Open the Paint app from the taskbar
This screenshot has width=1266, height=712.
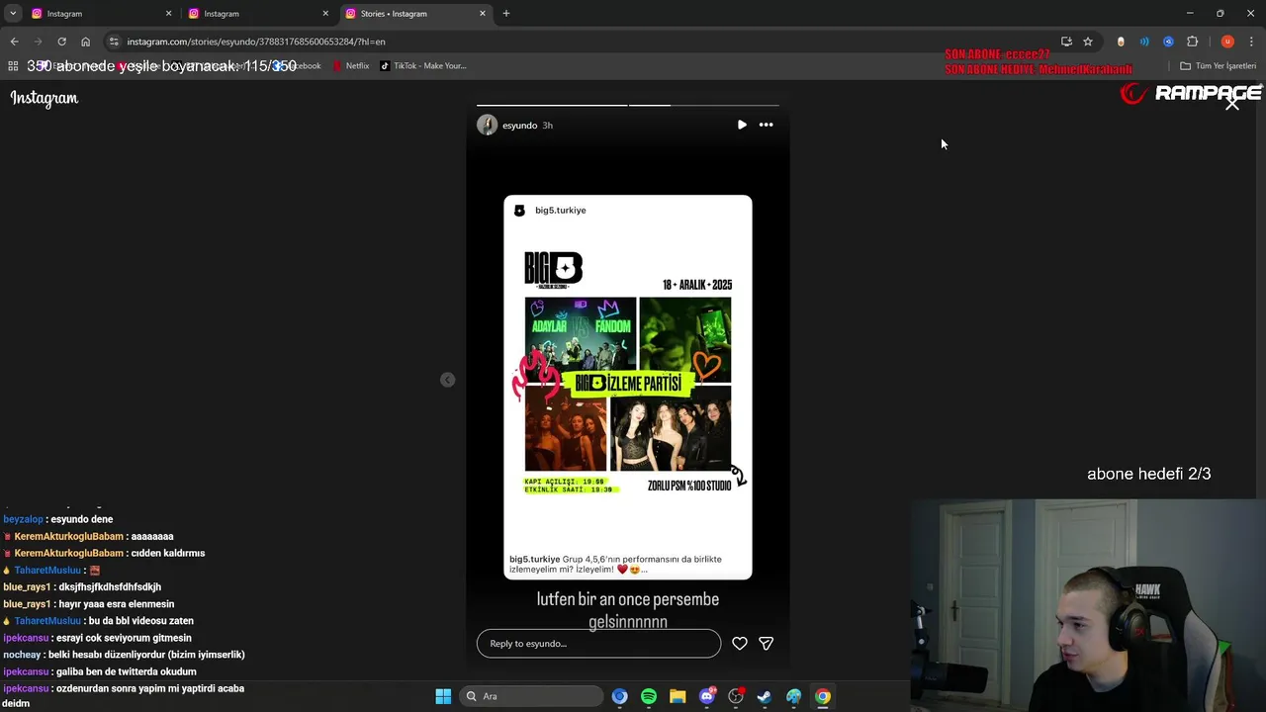click(x=793, y=696)
